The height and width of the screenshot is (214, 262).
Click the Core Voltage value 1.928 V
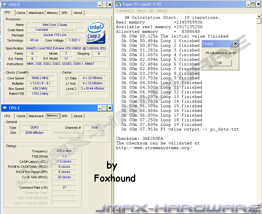point(74,40)
